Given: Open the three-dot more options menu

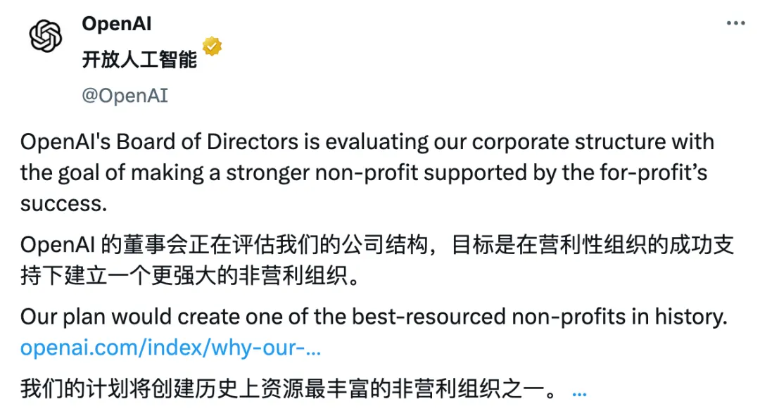Looking at the screenshot, I should (x=735, y=23).
